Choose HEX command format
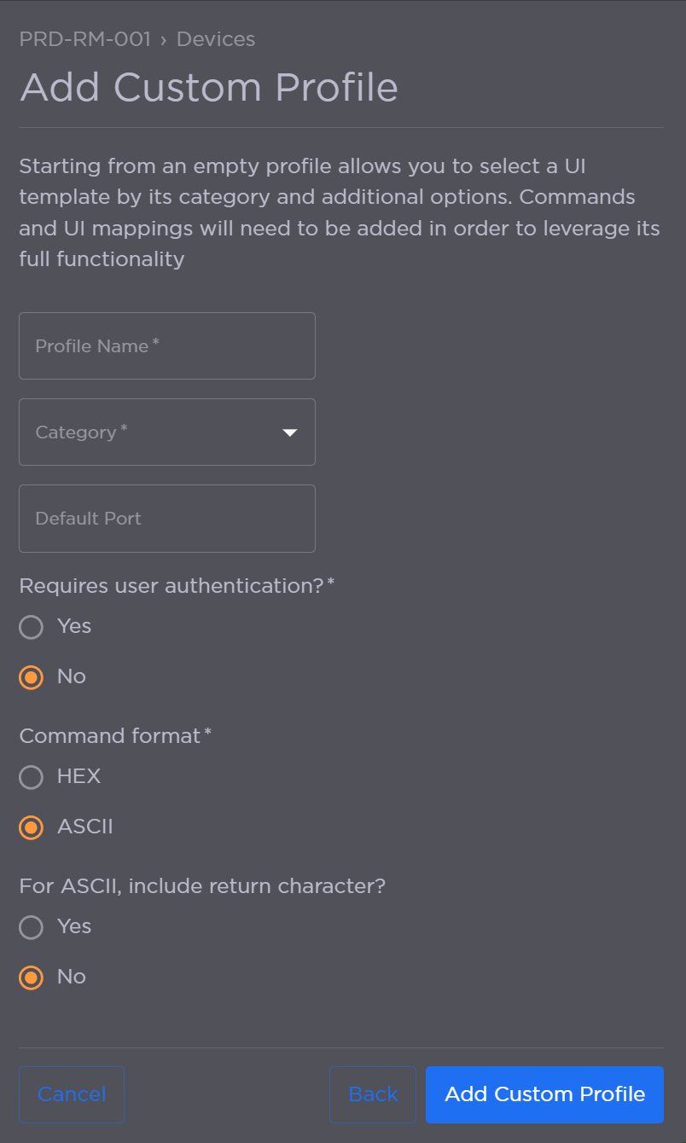The height and width of the screenshot is (1143, 686). [31, 777]
